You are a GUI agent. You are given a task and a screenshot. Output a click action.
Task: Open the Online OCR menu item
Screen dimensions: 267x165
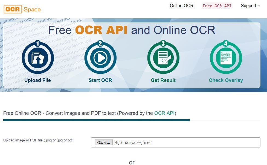tap(182, 6)
